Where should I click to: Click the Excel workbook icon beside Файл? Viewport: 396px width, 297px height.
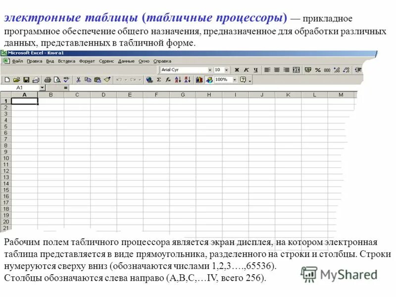6,61
